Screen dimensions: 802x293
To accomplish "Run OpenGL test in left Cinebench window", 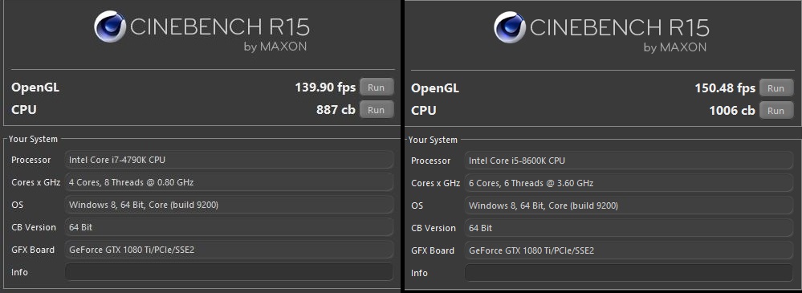I will pyautogui.click(x=377, y=87).
